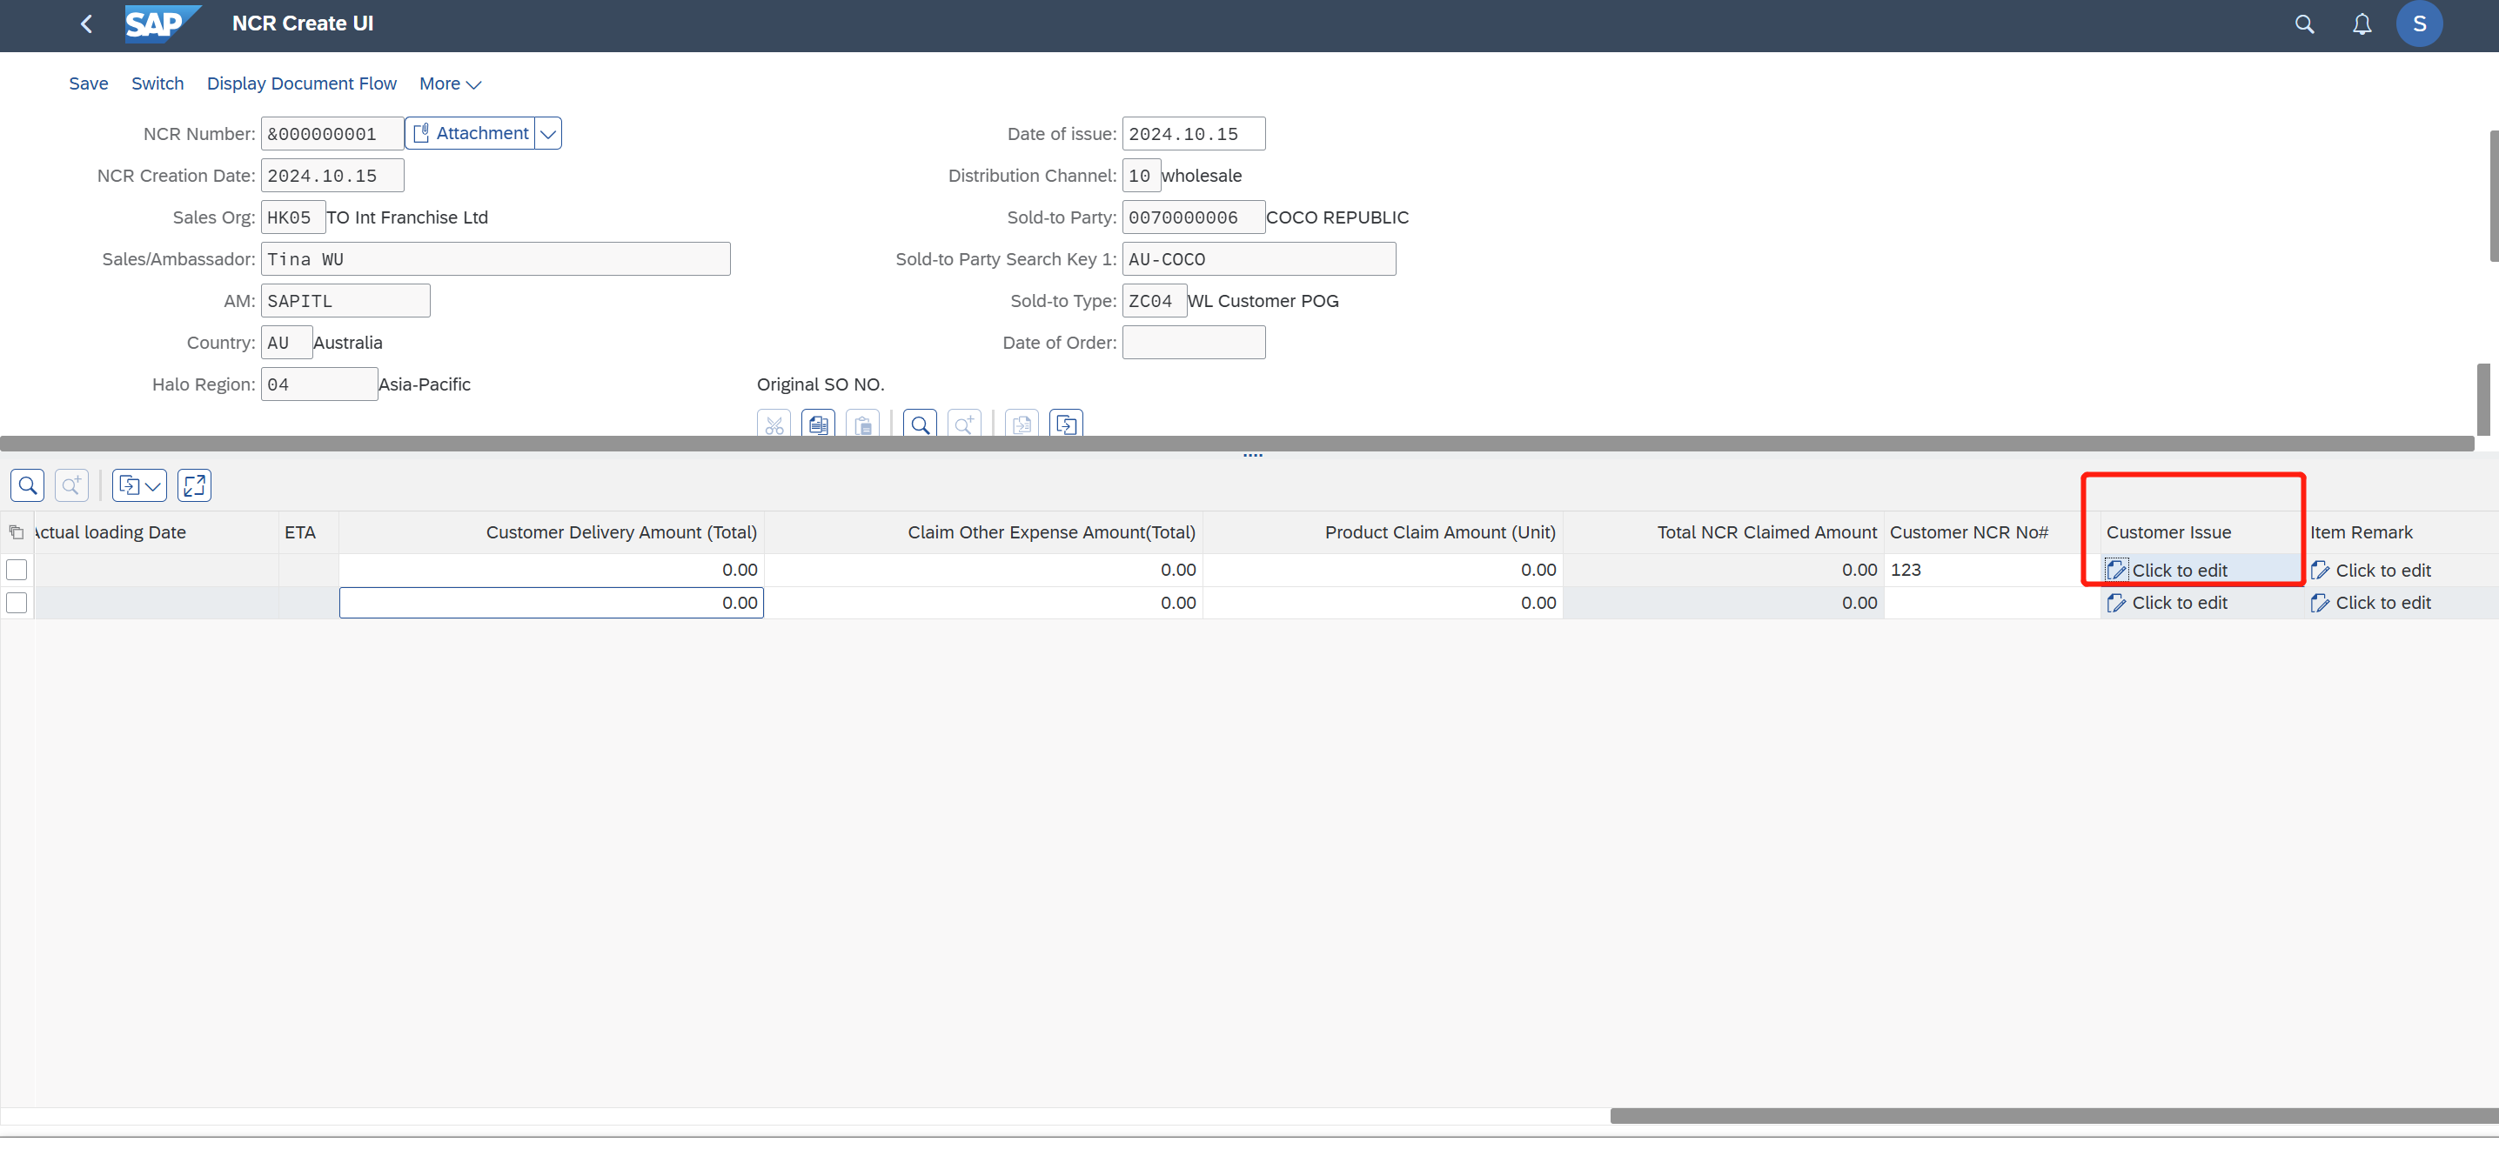Tick the first table row checkbox

[x=17, y=569]
